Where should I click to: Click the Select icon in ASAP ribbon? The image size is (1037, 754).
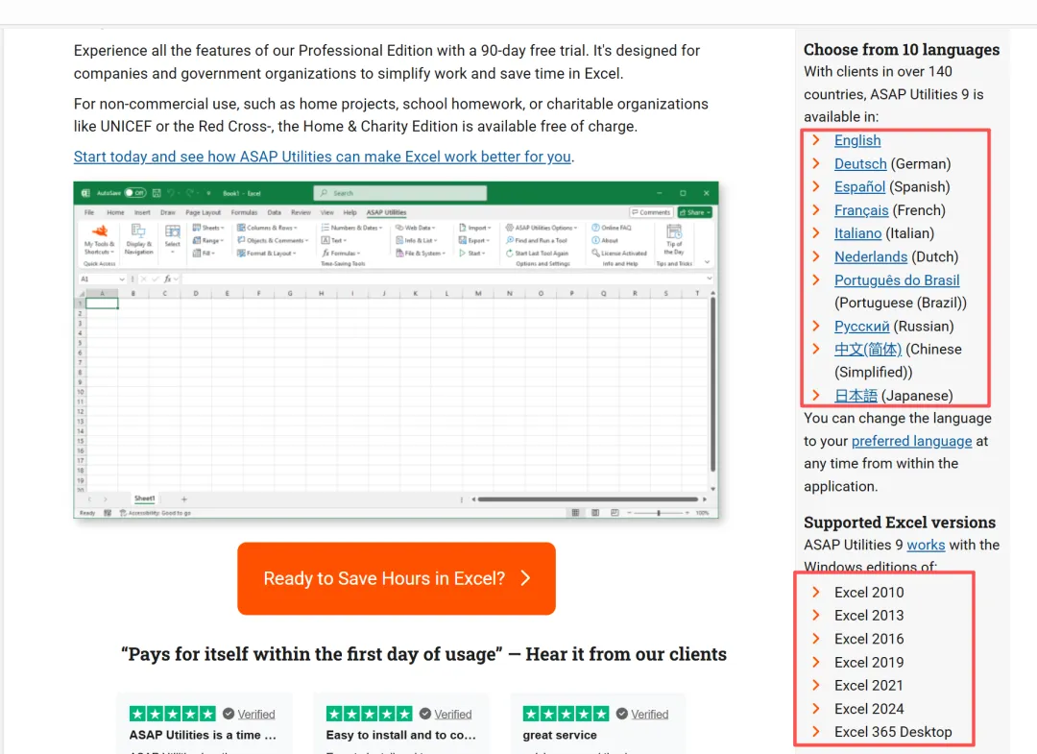173,237
